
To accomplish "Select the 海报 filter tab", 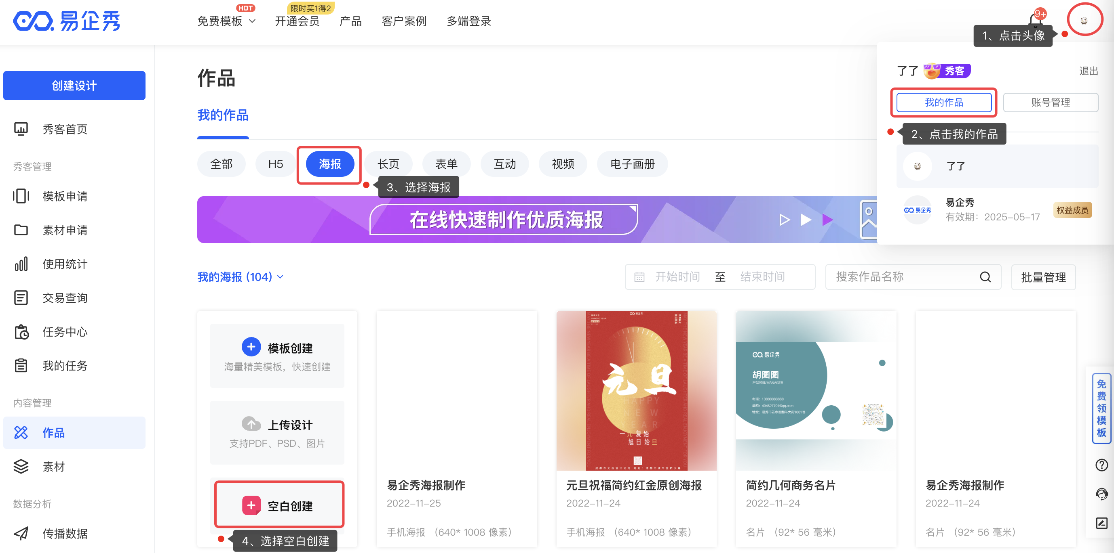I will [330, 164].
